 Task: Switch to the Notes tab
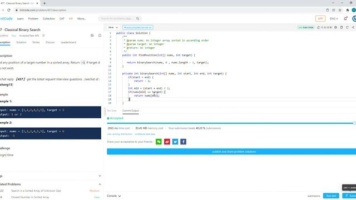tap(36, 42)
